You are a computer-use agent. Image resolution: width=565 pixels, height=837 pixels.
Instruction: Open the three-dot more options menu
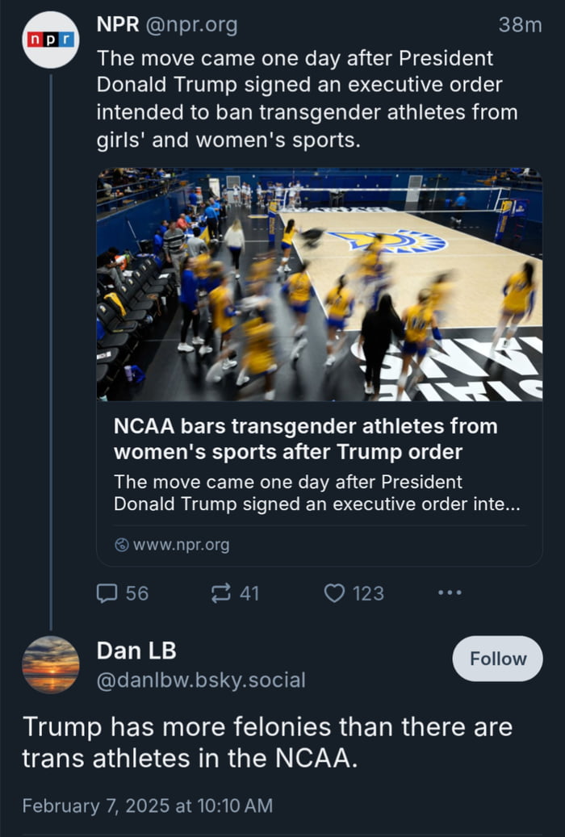click(450, 592)
